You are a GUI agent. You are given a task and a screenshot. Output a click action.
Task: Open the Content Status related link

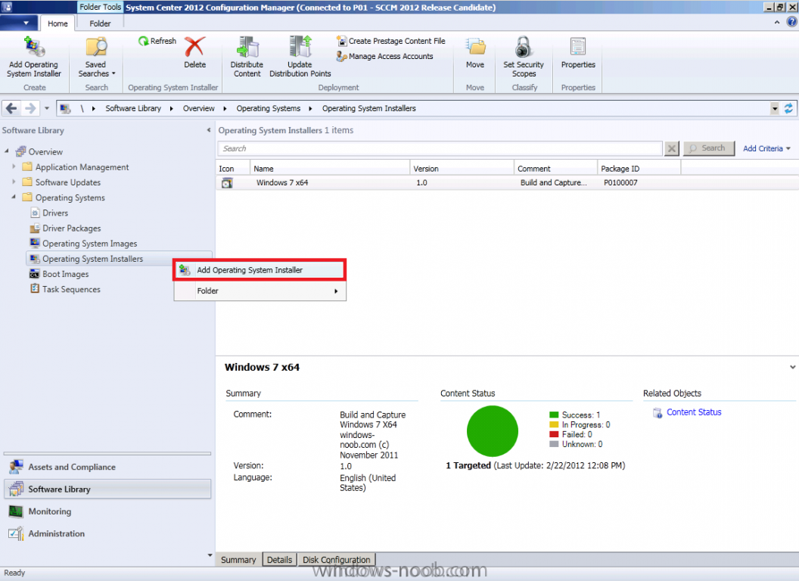[694, 412]
